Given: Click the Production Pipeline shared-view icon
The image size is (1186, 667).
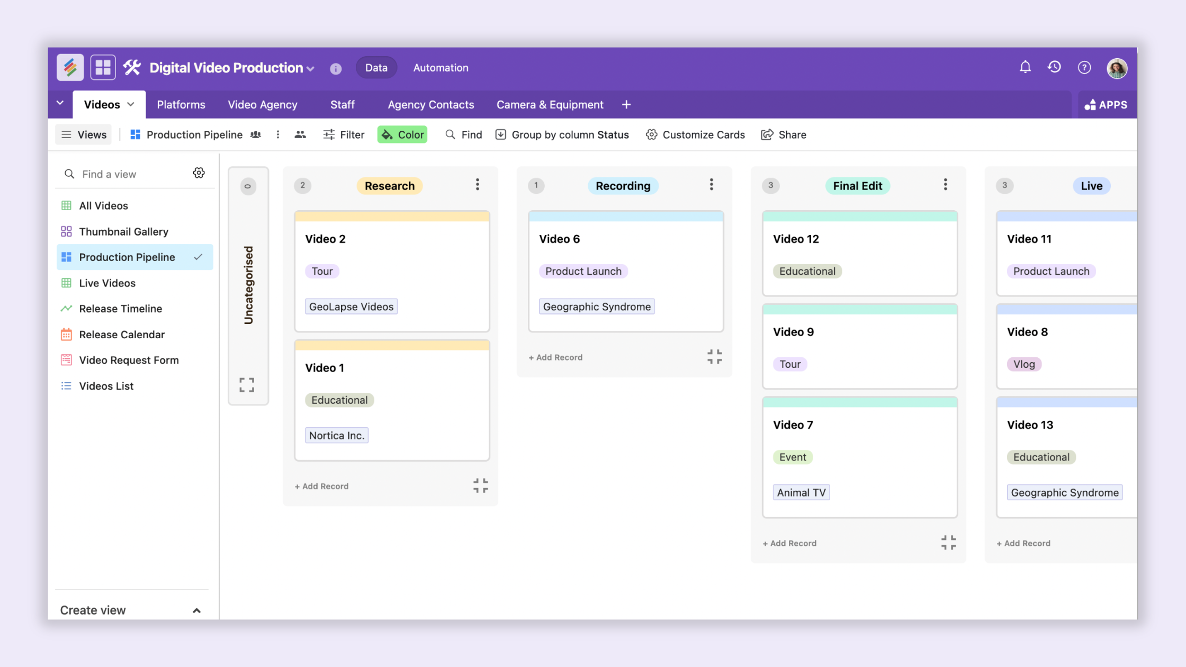Looking at the screenshot, I should 256,135.
